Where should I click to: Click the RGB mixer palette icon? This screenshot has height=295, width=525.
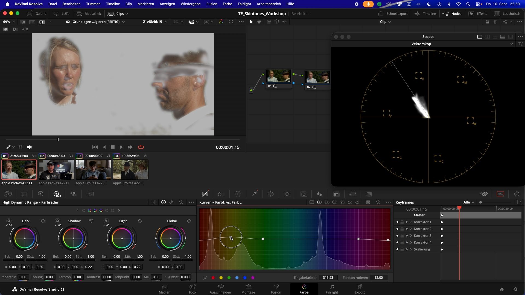tap(73, 194)
